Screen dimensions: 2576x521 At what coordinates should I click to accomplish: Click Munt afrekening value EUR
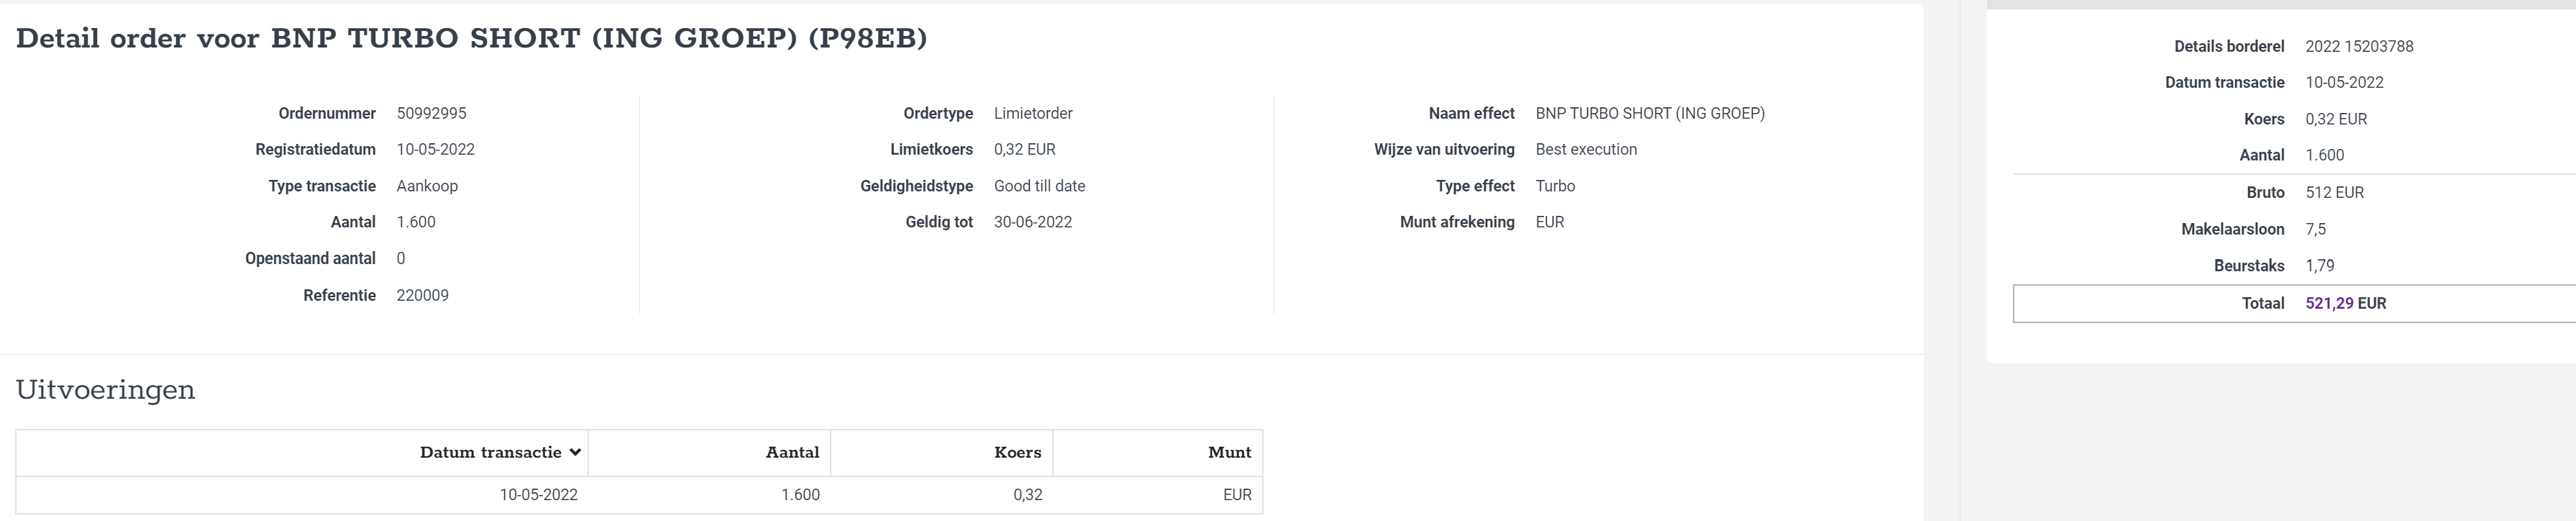click(x=1549, y=222)
